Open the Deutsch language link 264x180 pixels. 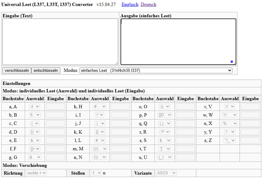pos(149,4)
